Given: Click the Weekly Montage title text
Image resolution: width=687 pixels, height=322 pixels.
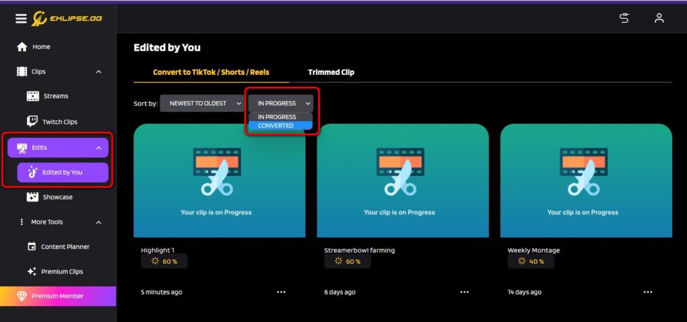Looking at the screenshot, I should (533, 250).
